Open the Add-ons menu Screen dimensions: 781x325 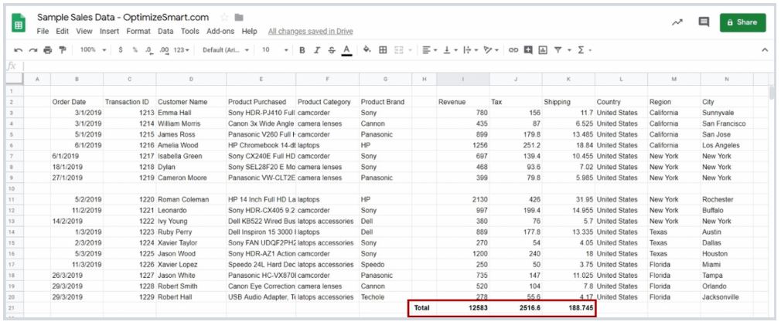(x=220, y=32)
